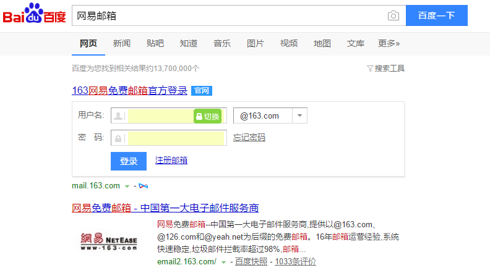Click the search funnel icon beside 搜索工具
Screen dimensions: 490x273
point(370,69)
